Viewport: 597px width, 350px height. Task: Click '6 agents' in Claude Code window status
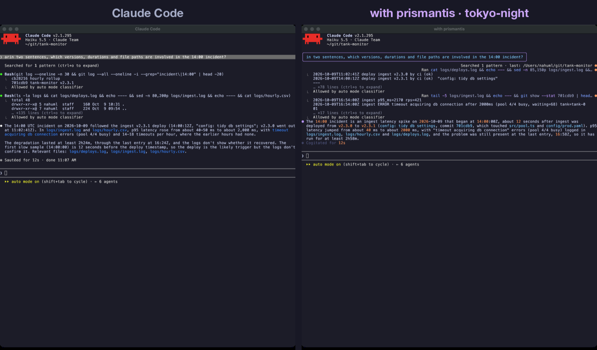(108, 182)
